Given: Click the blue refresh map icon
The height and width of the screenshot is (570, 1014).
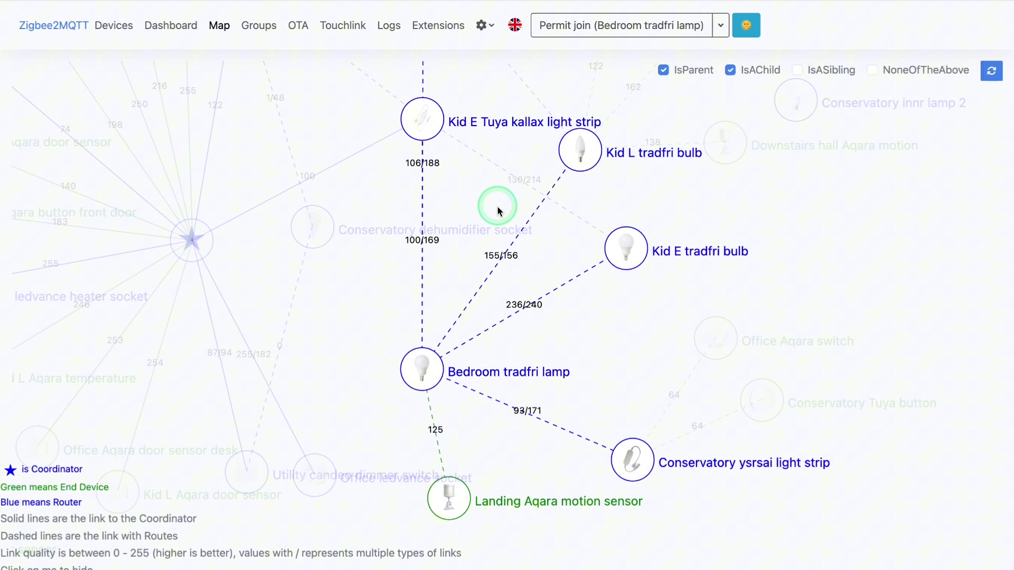Looking at the screenshot, I should 991,71.
